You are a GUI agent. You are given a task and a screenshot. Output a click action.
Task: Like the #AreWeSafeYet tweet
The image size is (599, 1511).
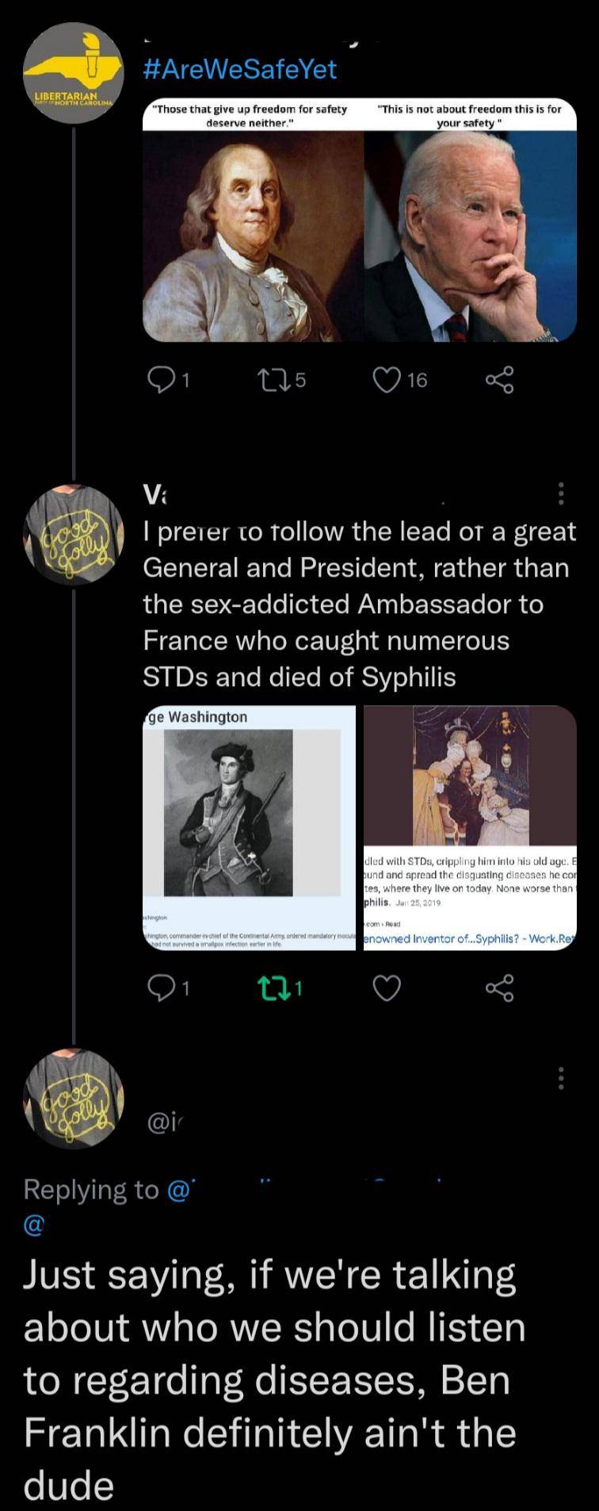387,381
